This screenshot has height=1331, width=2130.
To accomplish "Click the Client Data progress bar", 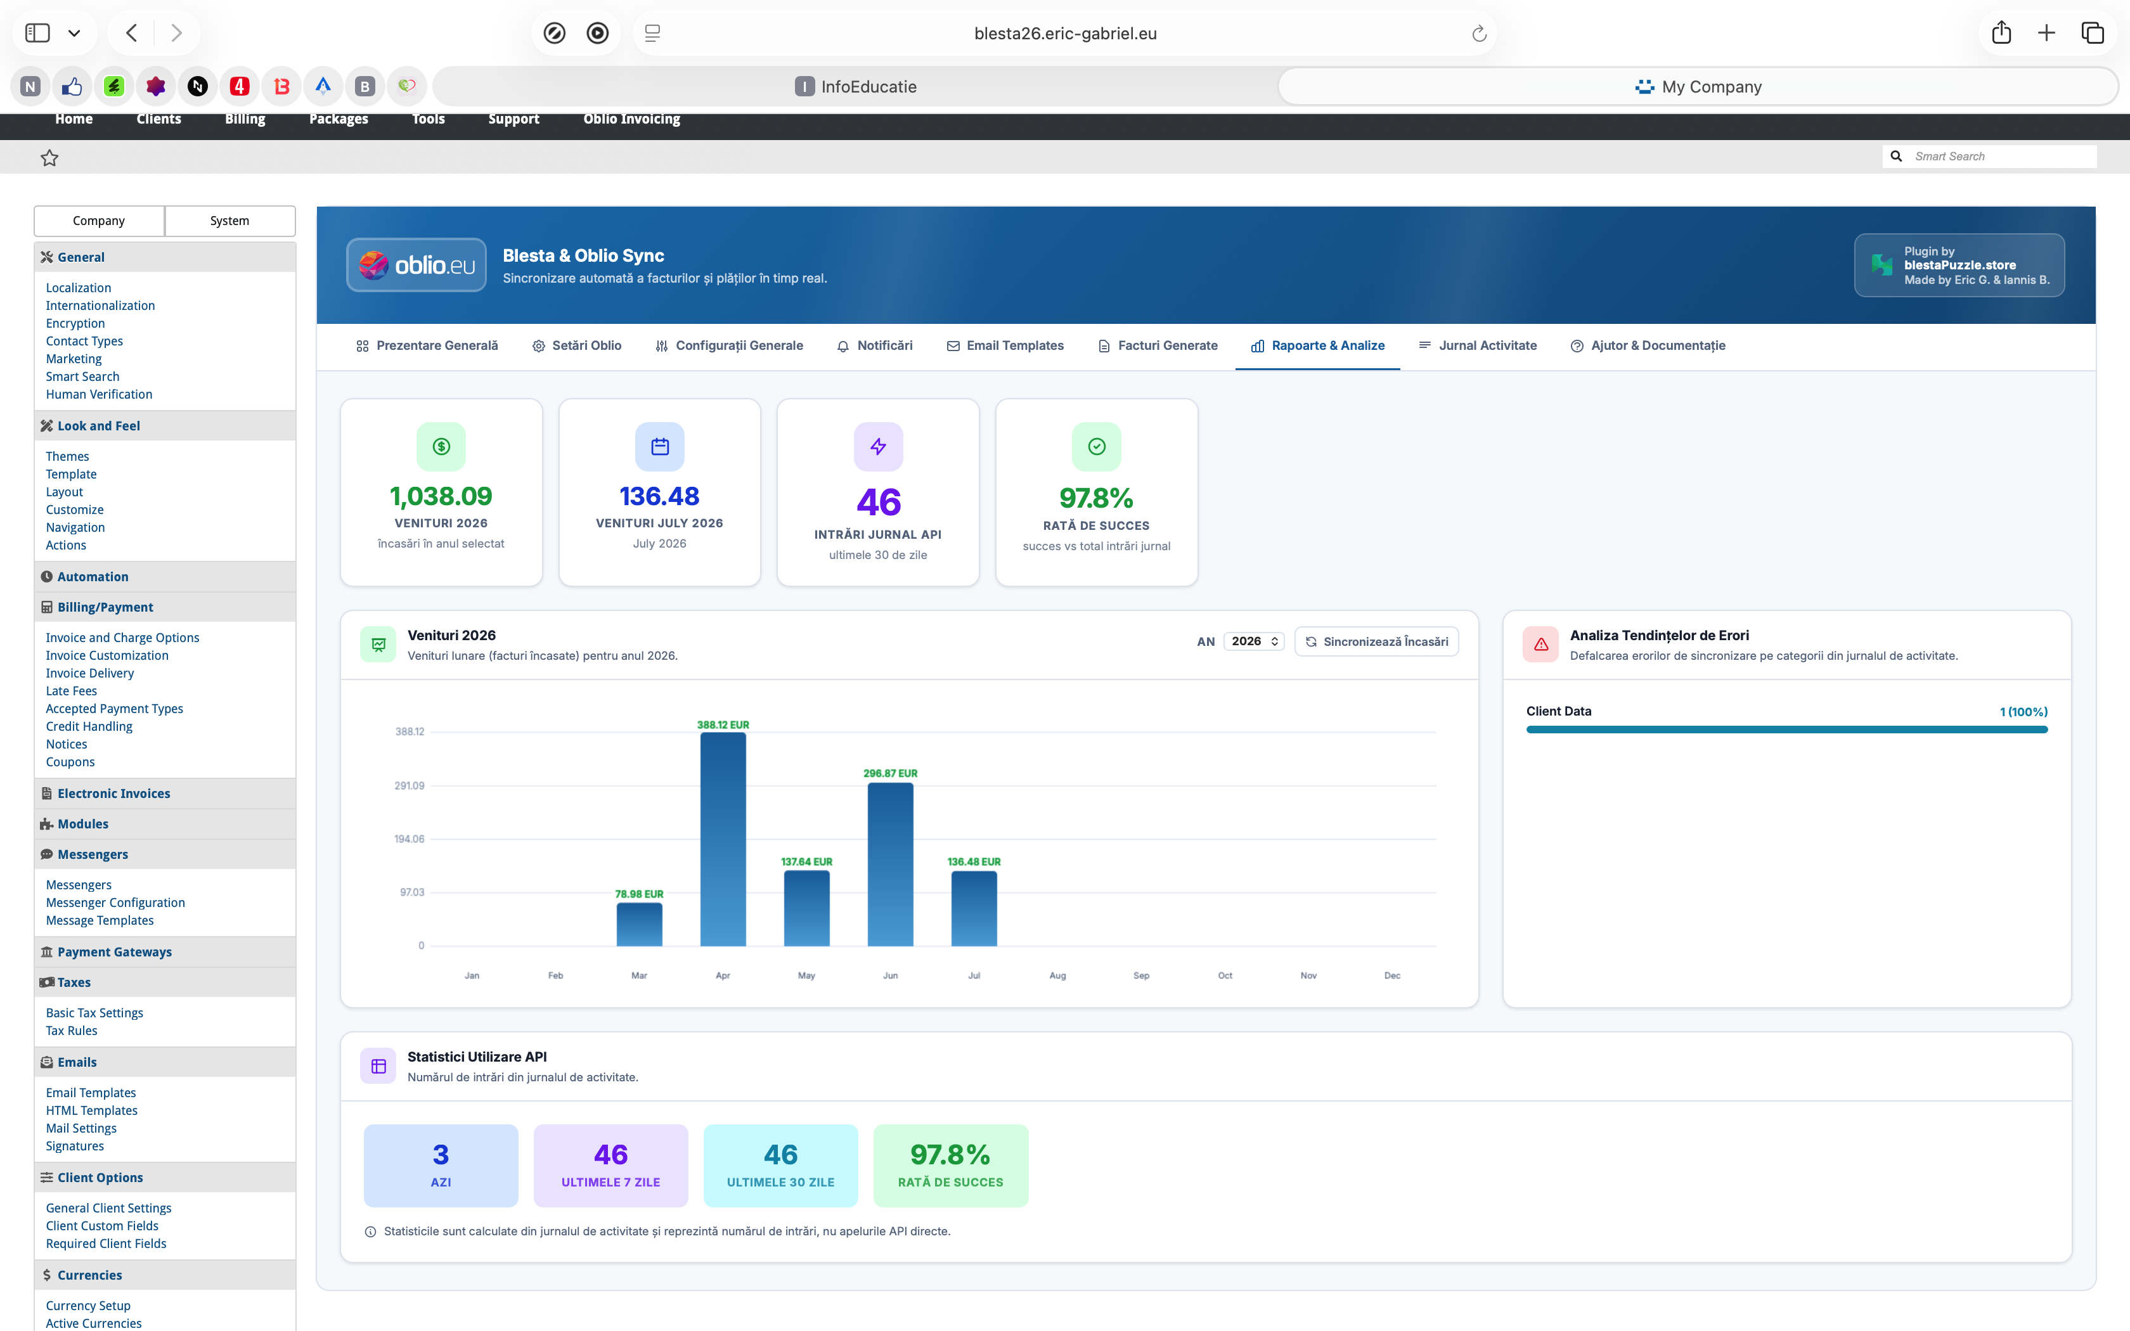I will (x=1787, y=729).
